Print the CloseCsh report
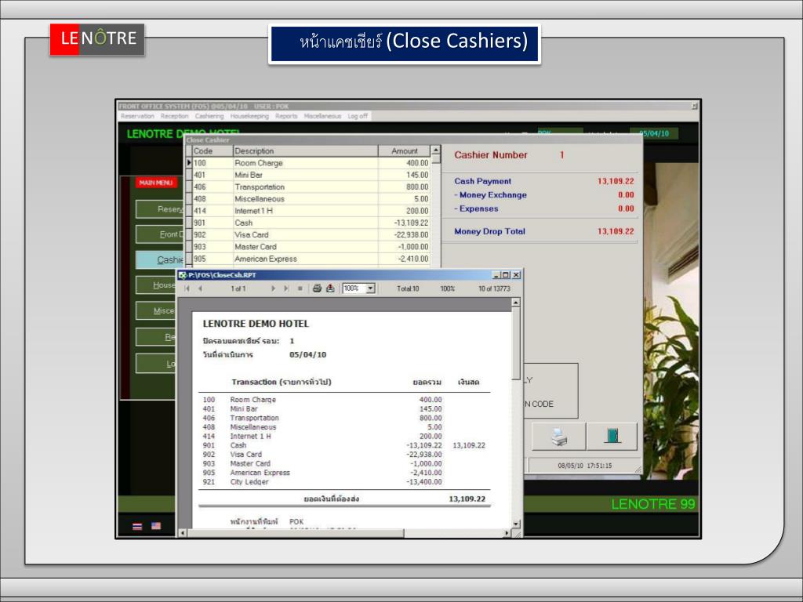Screen dimensions: 803x602 (317, 288)
